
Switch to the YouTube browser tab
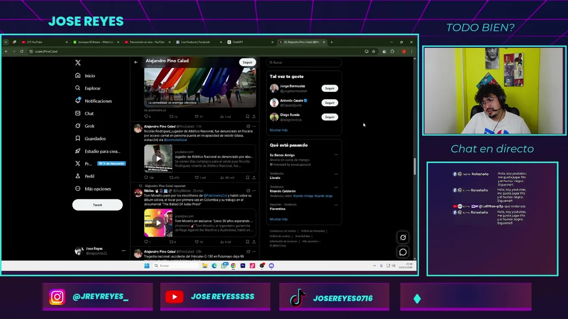point(43,42)
